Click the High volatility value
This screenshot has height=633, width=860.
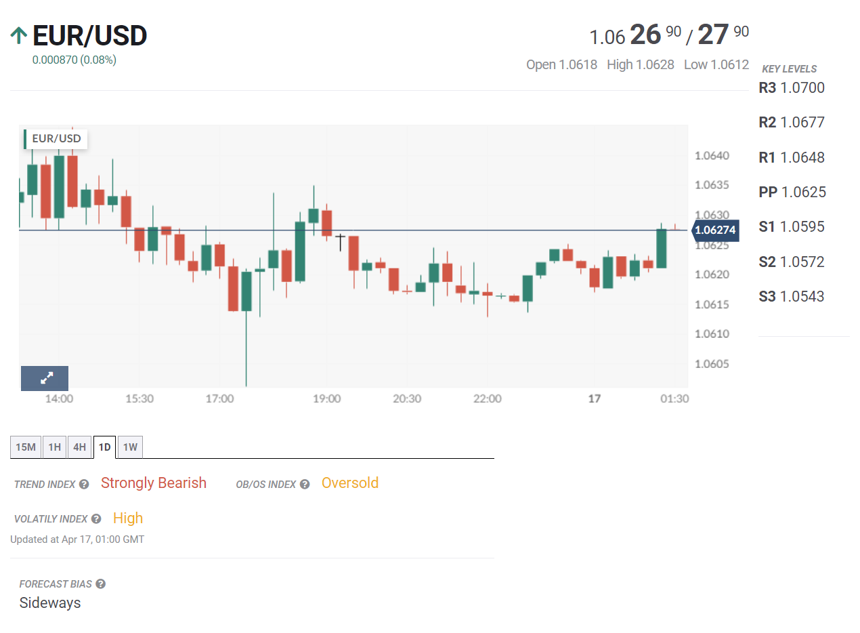[128, 518]
